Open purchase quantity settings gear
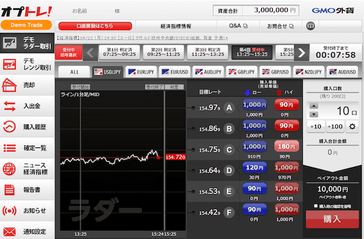The width and height of the screenshot is (364, 239). 352,126
